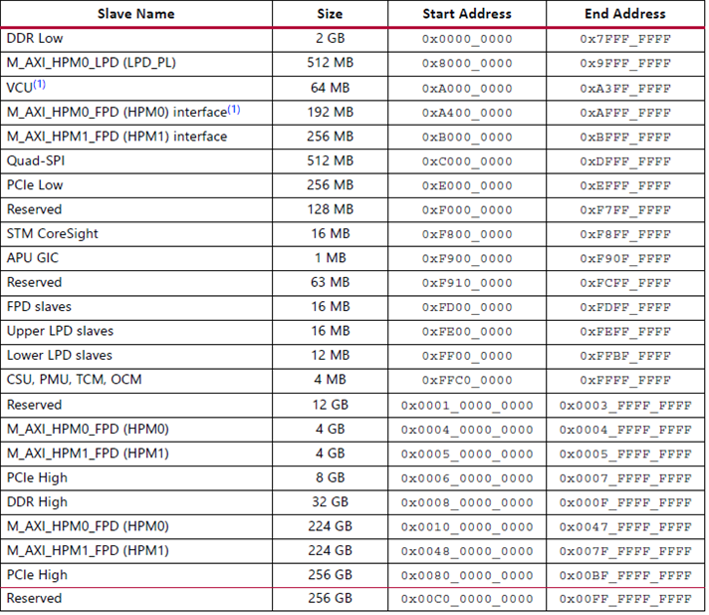The image size is (709, 615).
Task: Select the 192 MB size cell
Action: coord(330,113)
